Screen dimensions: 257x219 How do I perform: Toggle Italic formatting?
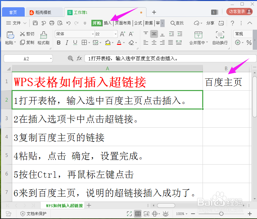67,43
